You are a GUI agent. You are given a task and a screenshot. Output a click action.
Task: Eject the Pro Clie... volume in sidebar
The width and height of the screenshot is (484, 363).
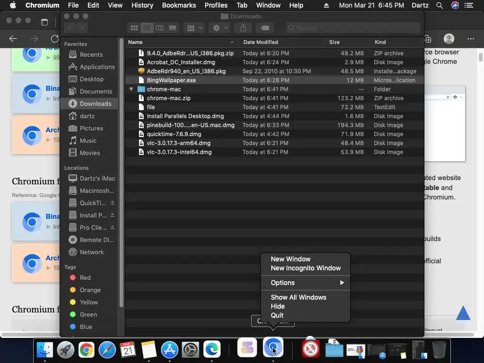pyautogui.click(x=112, y=227)
